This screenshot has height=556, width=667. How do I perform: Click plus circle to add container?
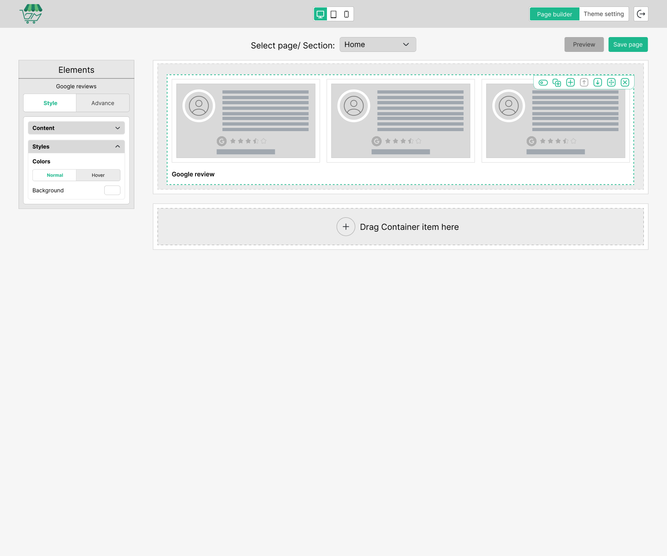[x=346, y=227]
